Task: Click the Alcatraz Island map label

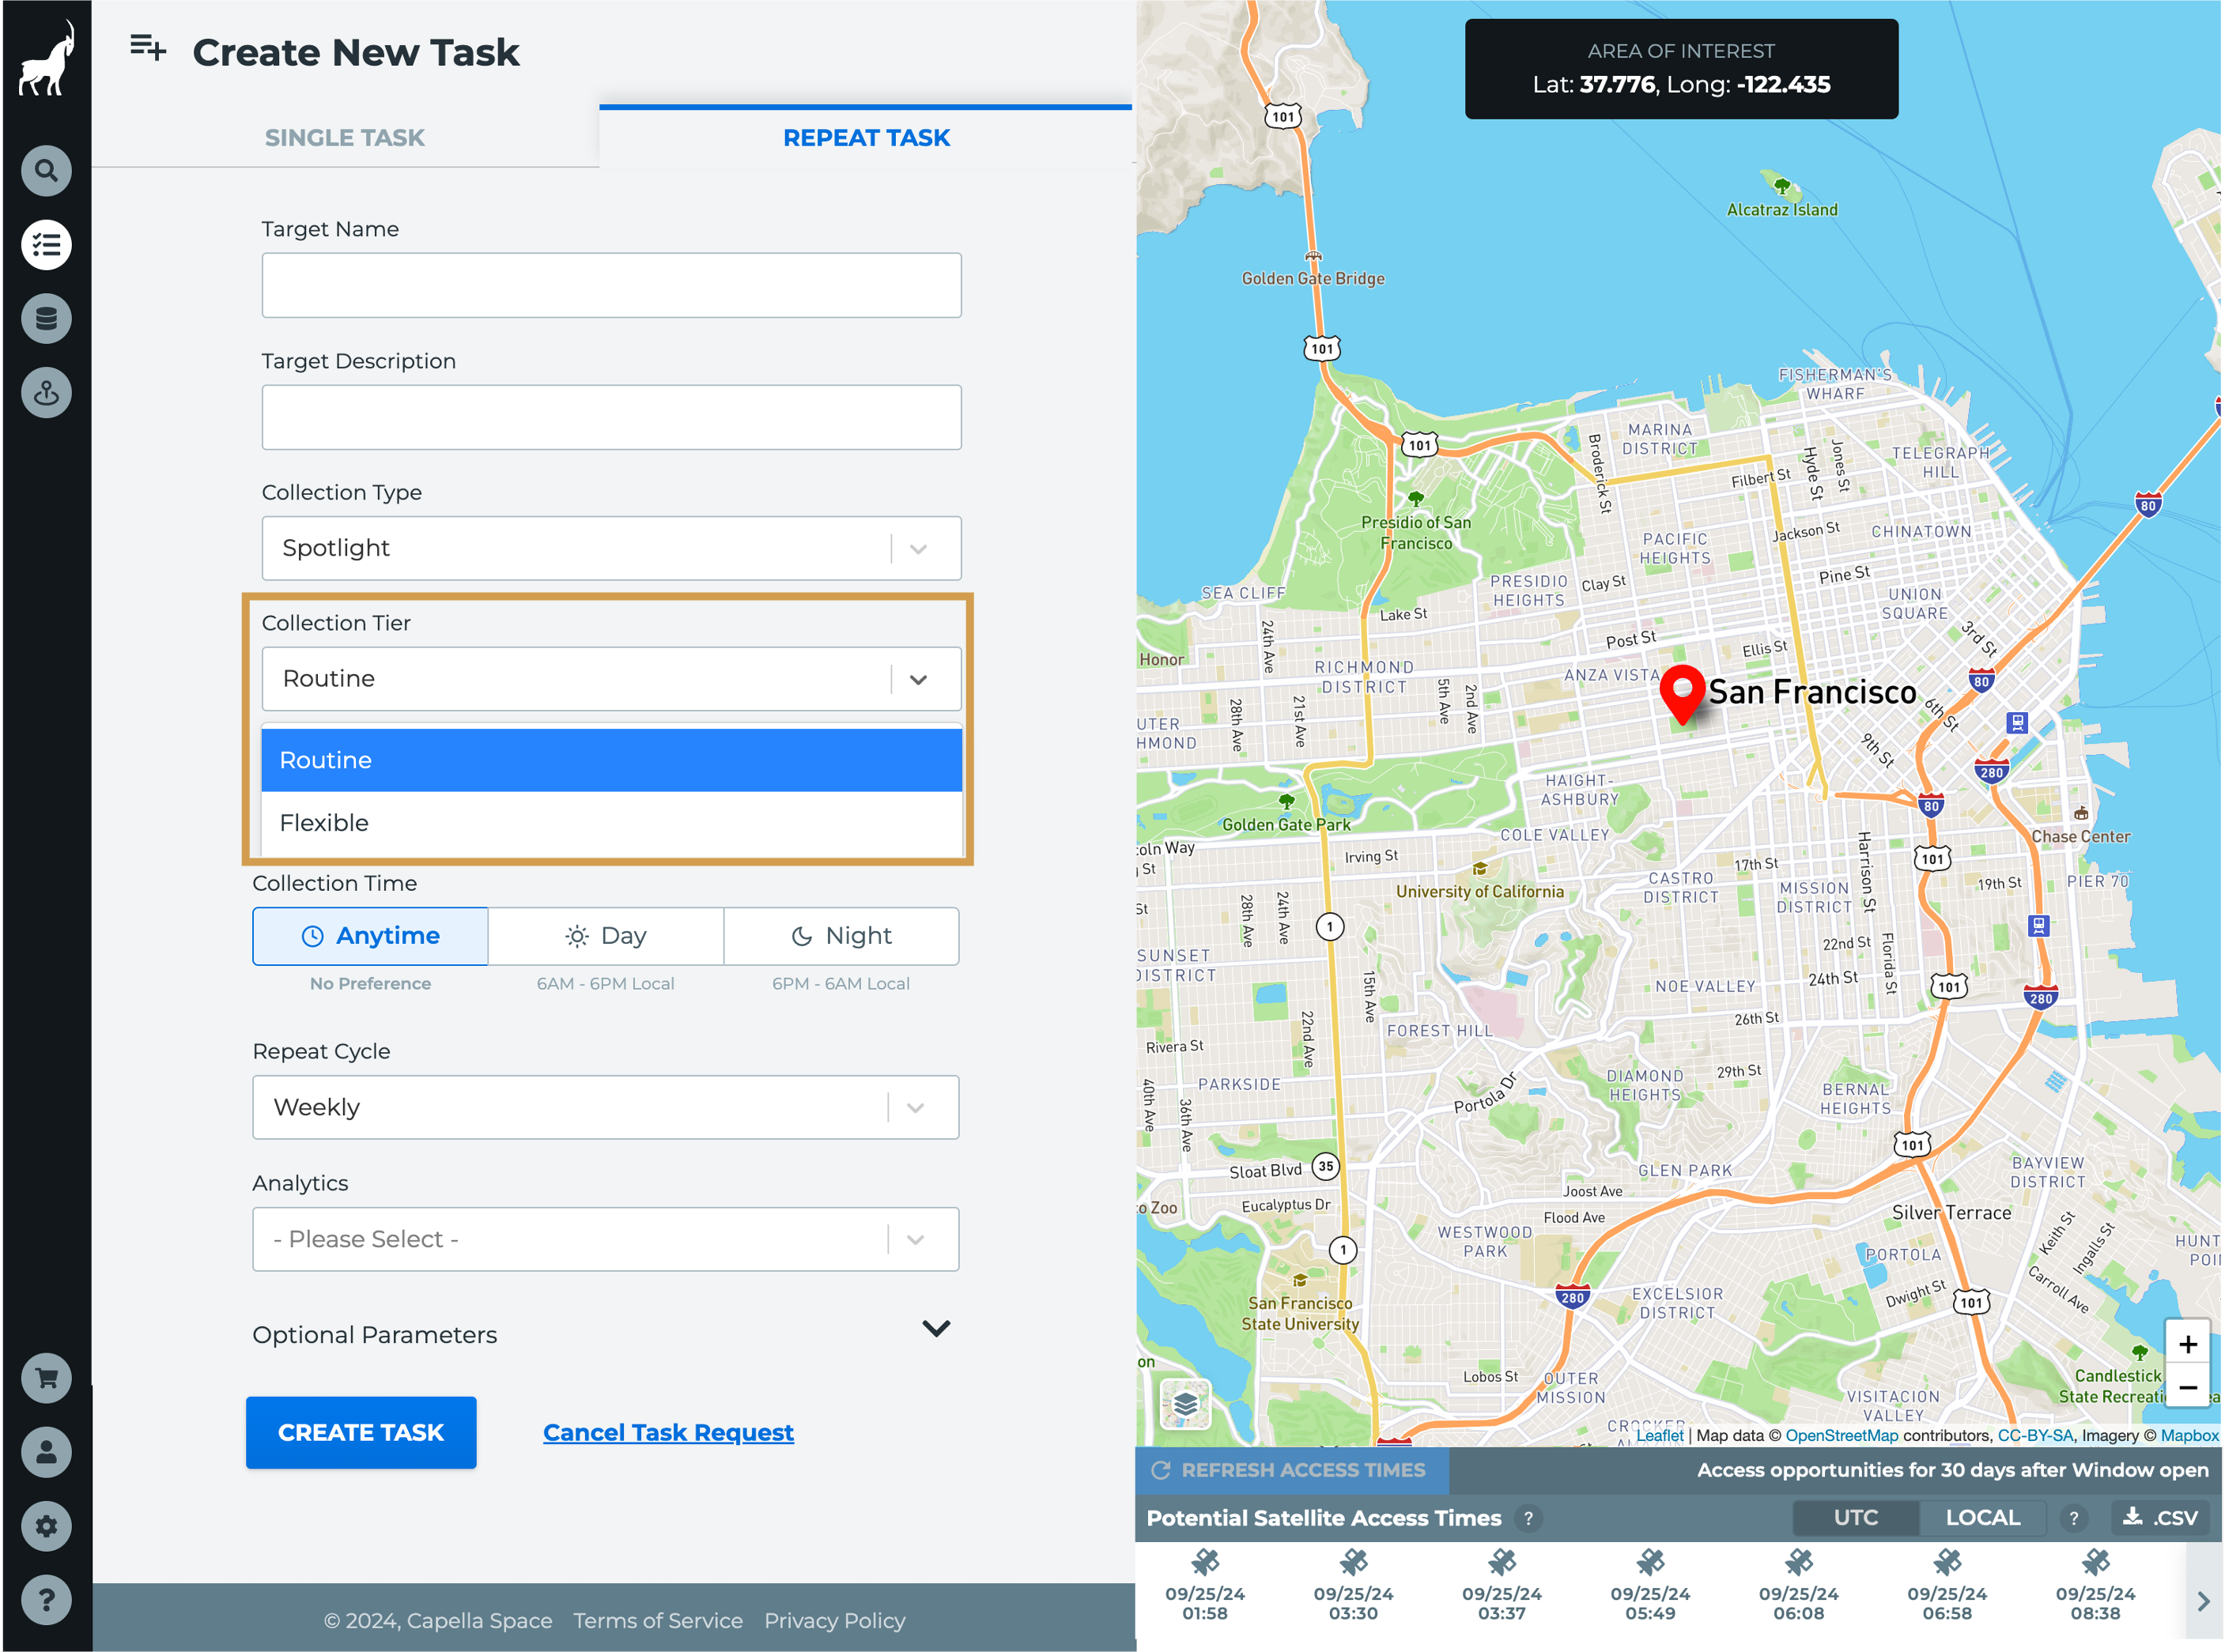Action: 1781,210
